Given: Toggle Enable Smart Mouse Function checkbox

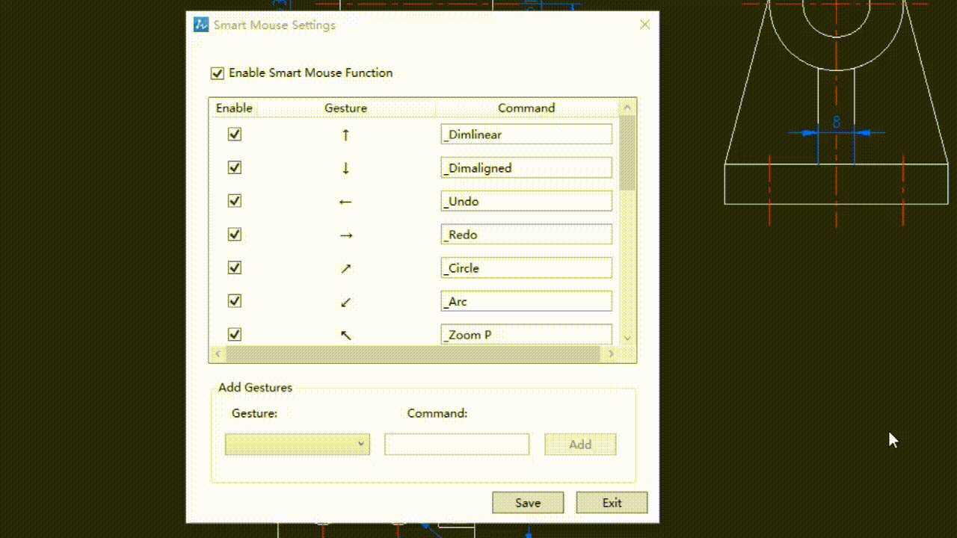Looking at the screenshot, I should (x=218, y=73).
